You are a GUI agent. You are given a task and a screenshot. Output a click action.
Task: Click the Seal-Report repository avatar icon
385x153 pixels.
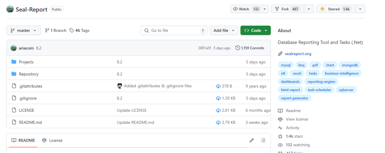point(10,9)
